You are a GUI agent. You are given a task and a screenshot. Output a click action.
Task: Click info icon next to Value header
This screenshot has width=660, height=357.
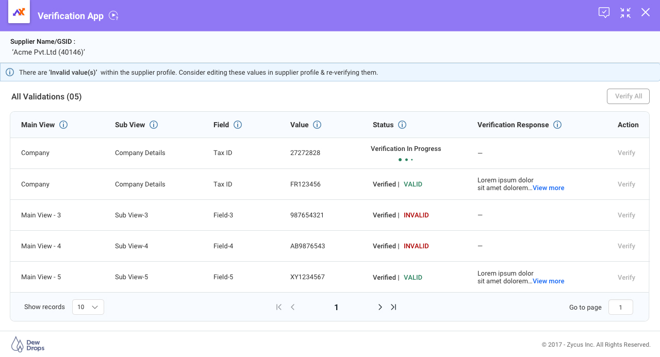pyautogui.click(x=317, y=125)
